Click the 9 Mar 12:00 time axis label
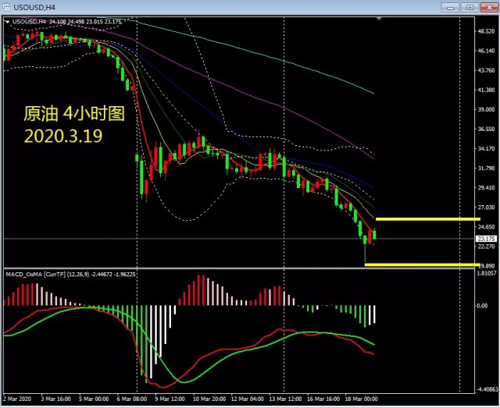 click(x=170, y=399)
